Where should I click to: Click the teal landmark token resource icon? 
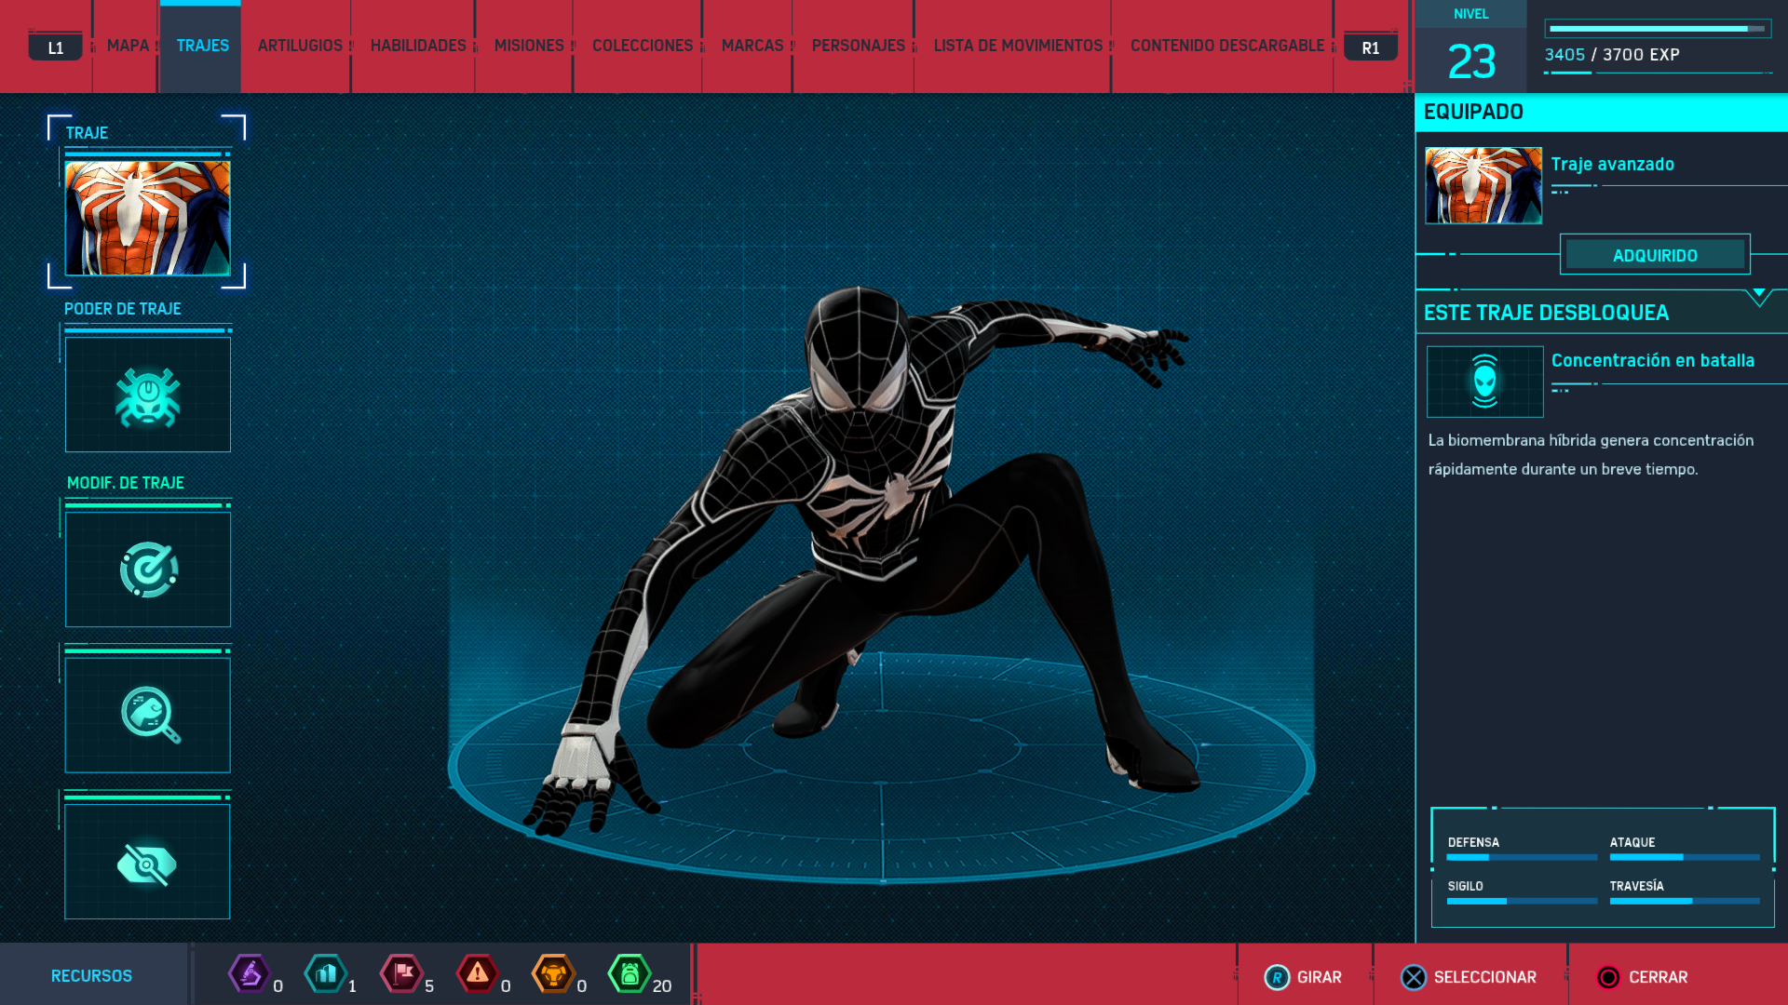pos(325,974)
